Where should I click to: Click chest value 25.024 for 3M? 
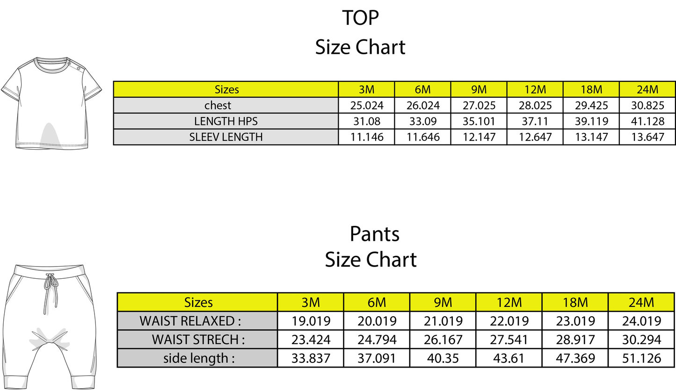pos(367,105)
